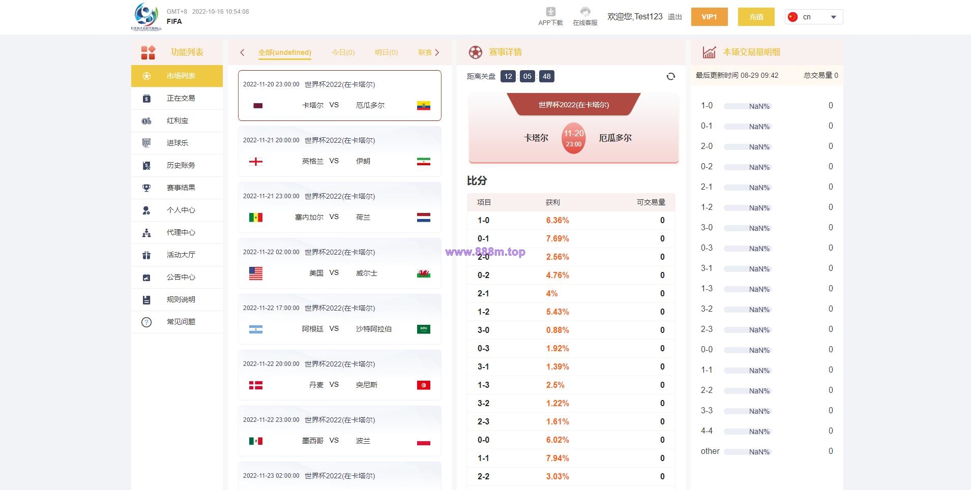Select the 2-1 score row at 4%
This screenshot has width=971, height=490.
[571, 293]
